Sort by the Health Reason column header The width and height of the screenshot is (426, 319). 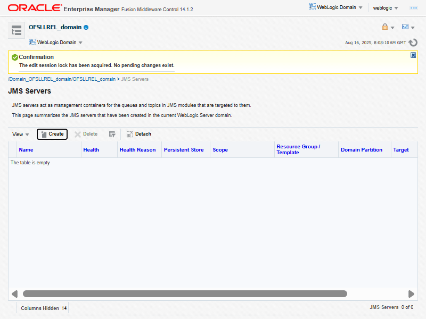pos(137,150)
